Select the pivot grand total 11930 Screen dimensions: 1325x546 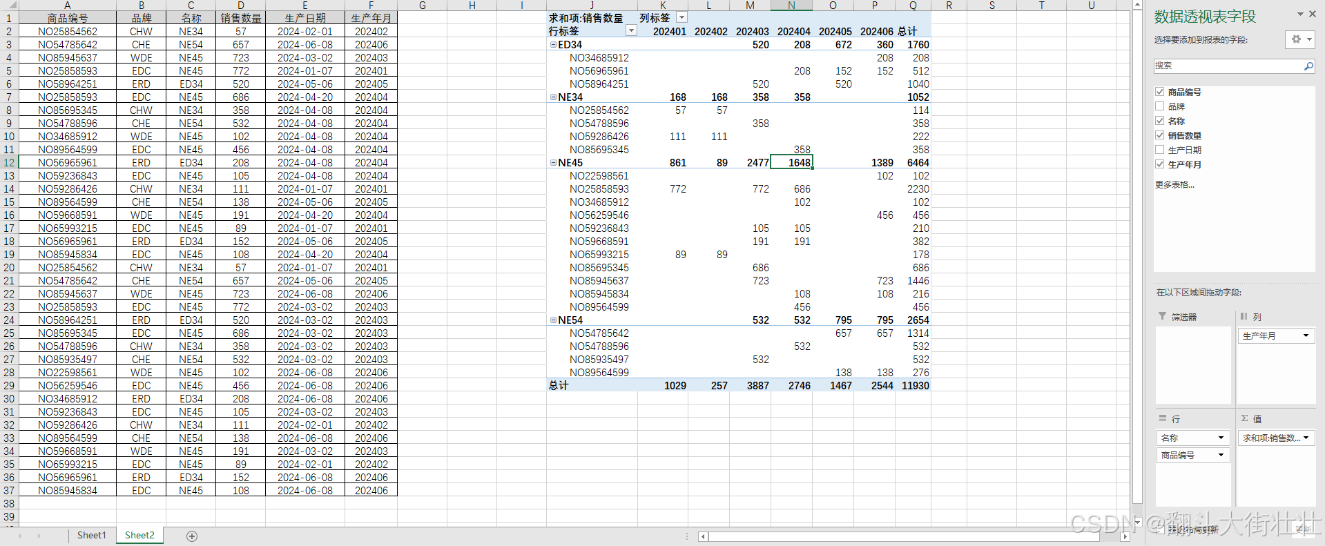pos(913,386)
